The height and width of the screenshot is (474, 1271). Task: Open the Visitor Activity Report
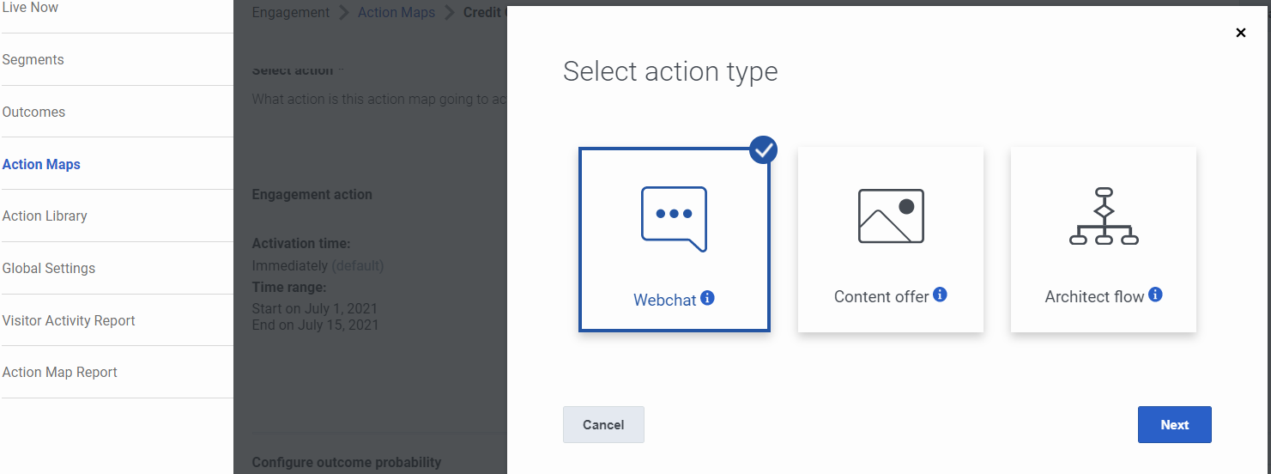point(69,321)
